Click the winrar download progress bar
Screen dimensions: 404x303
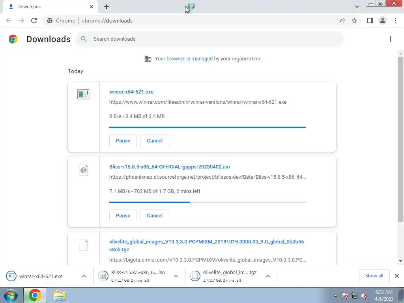click(208, 127)
